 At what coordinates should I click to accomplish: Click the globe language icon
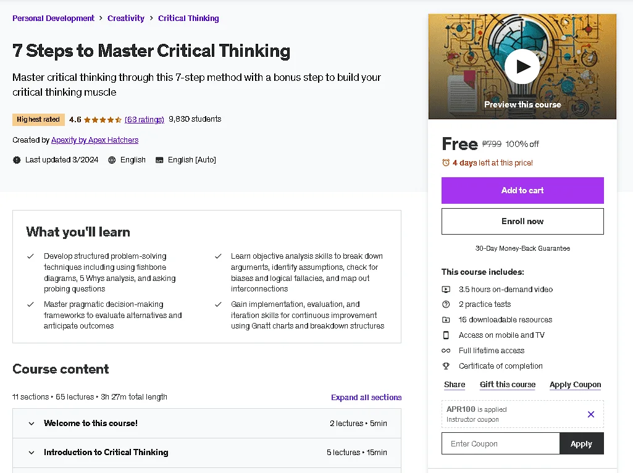(112, 160)
